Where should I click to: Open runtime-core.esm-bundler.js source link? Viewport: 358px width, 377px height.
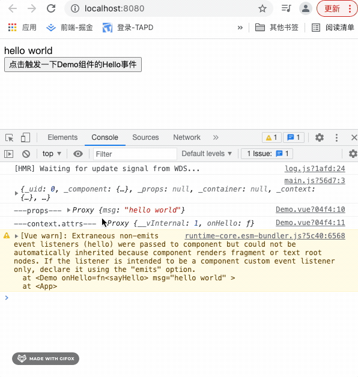tap(265, 236)
